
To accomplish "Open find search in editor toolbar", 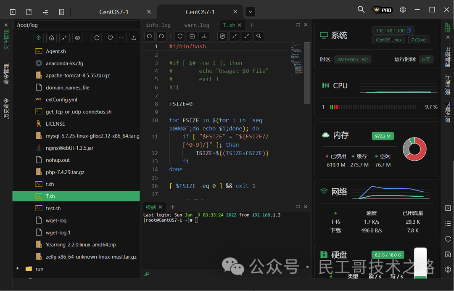I will 259,36.
